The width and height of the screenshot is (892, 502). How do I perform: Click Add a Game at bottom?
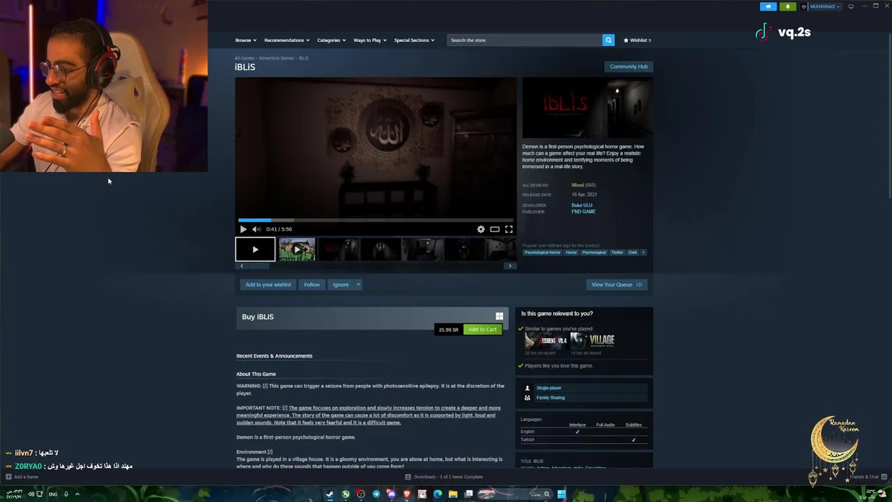[22, 477]
